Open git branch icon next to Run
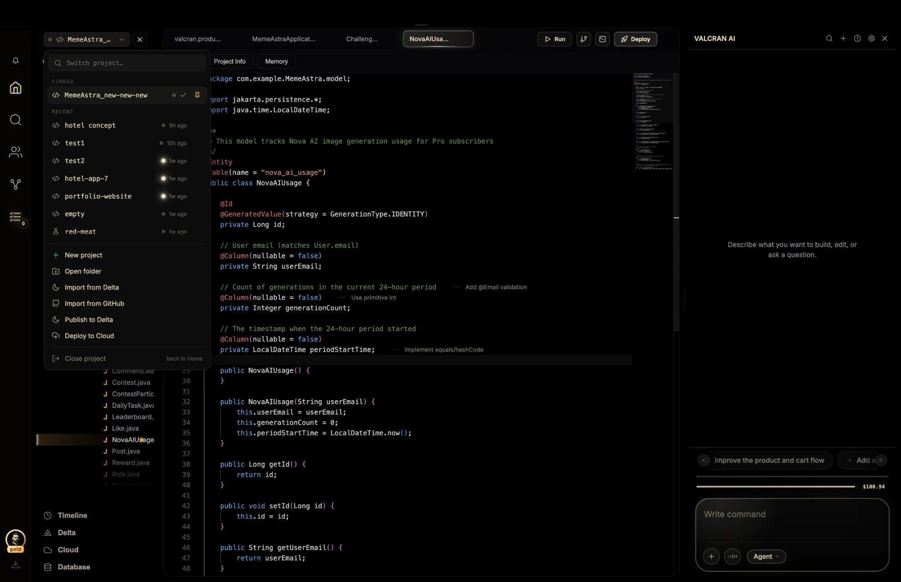Viewport: 901px width, 582px height. click(x=583, y=39)
